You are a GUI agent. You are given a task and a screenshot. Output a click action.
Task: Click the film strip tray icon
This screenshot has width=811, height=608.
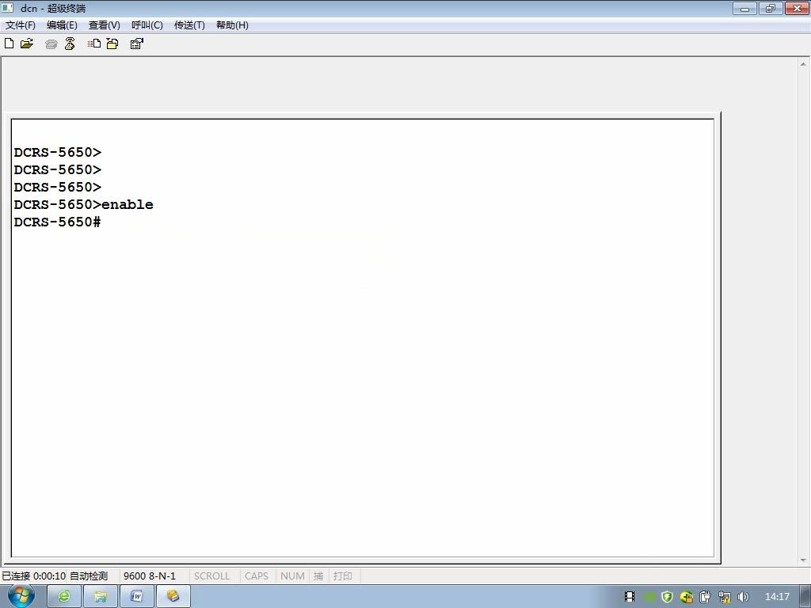coord(630,597)
